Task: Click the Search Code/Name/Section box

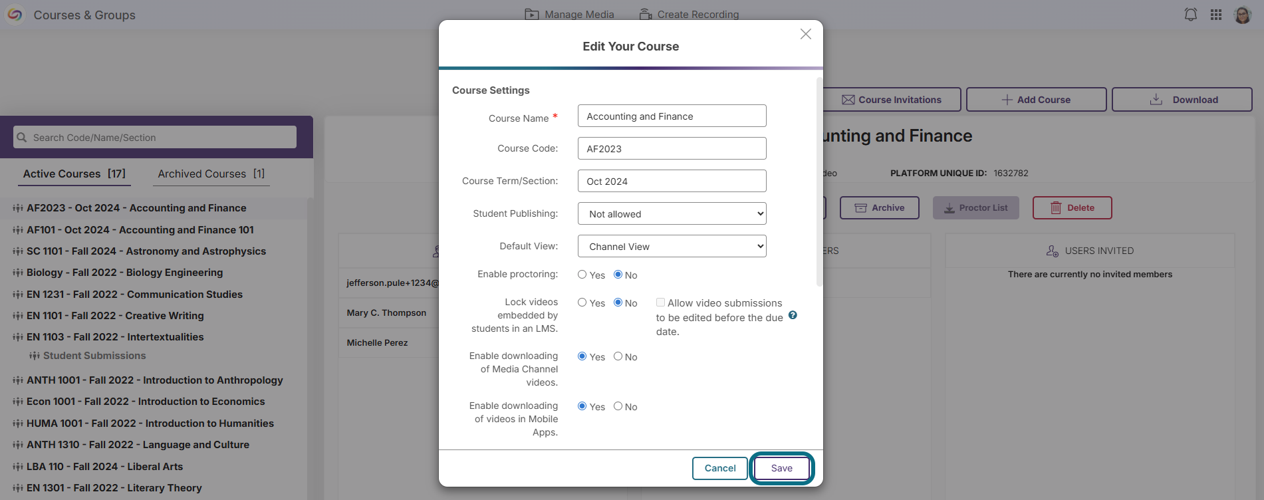Action: (x=155, y=137)
